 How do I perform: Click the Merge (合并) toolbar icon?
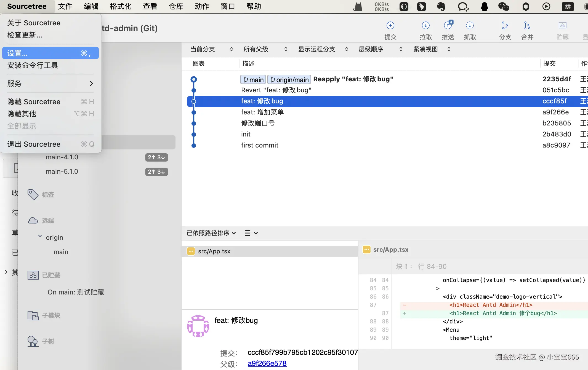point(527,26)
